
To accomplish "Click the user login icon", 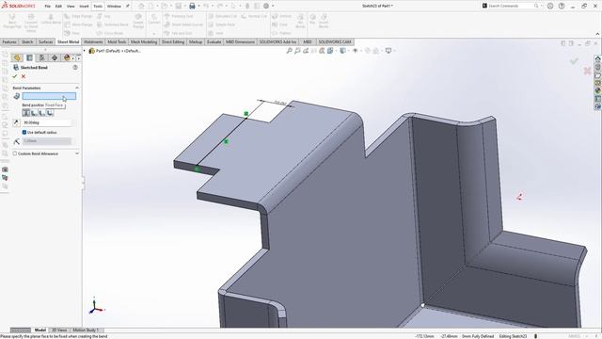I will click(550, 7).
